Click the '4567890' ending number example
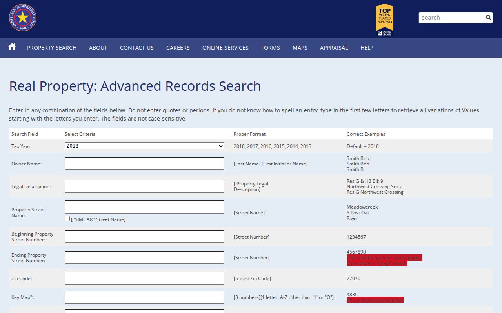This screenshot has width=502, height=313. (356, 252)
